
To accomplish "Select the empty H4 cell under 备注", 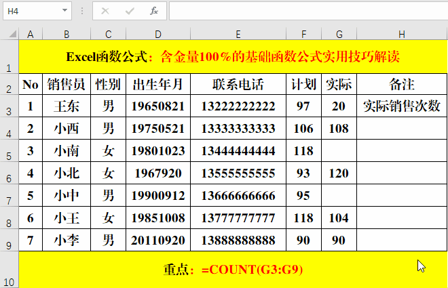I will [x=402, y=128].
